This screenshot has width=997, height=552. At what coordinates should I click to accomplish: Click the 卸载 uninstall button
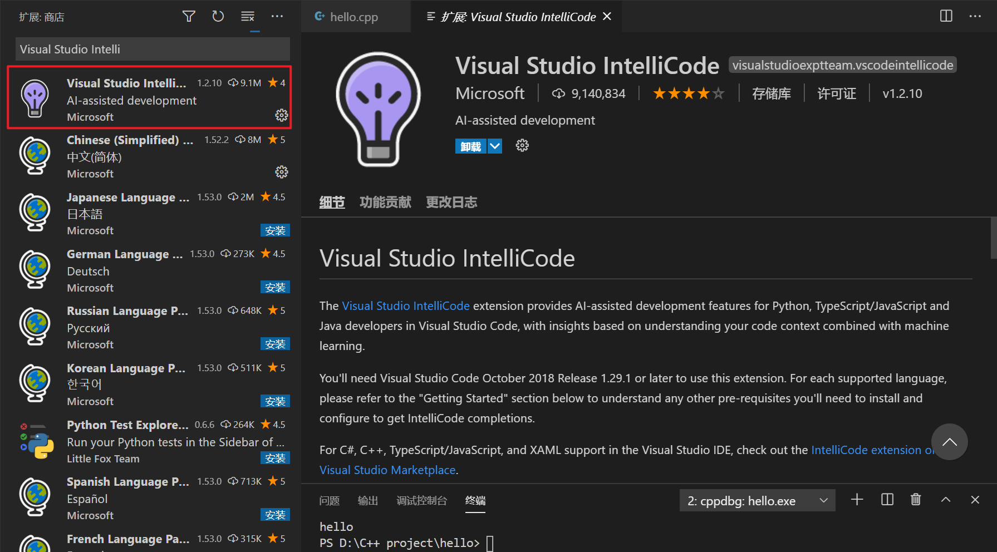pyautogui.click(x=471, y=146)
